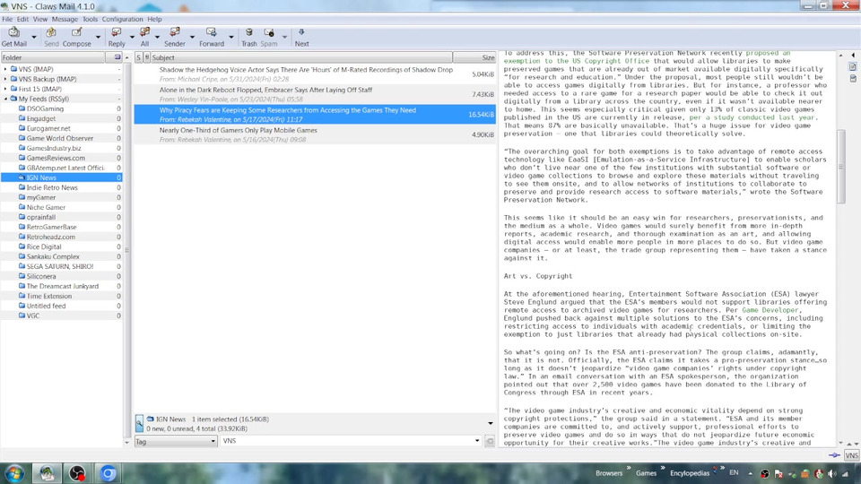
Task: Select the Indie Retro News feed
Action: click(52, 187)
